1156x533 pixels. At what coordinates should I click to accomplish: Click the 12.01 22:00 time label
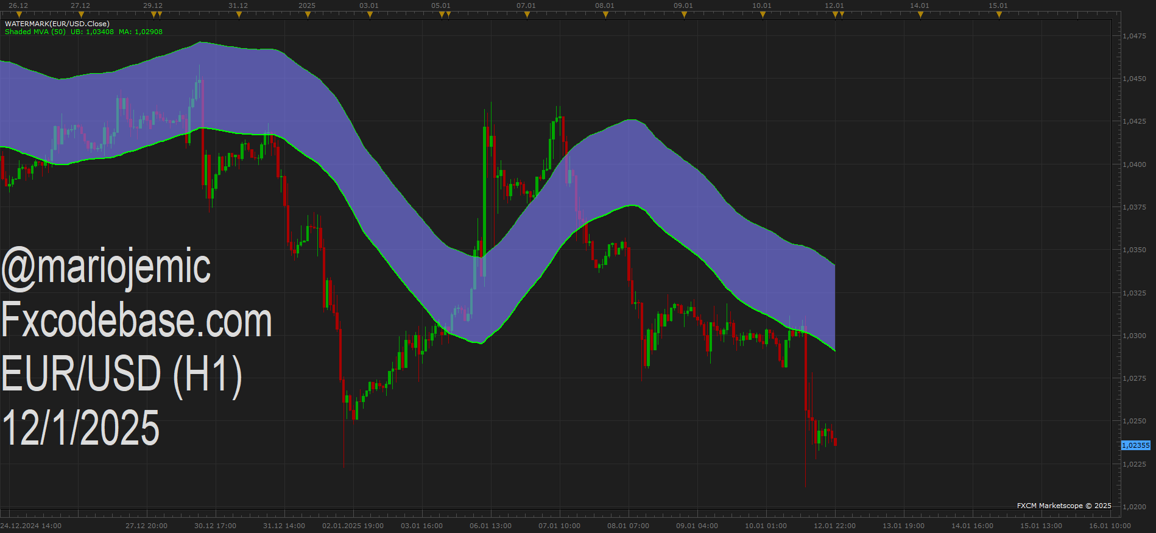coord(834,526)
